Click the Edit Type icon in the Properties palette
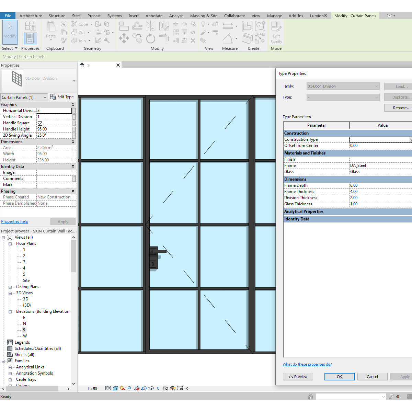 [x=54, y=97]
